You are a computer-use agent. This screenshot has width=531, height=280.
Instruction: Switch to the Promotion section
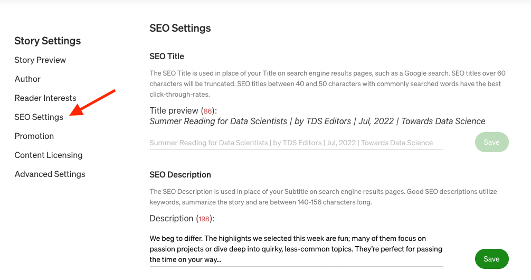(x=34, y=136)
